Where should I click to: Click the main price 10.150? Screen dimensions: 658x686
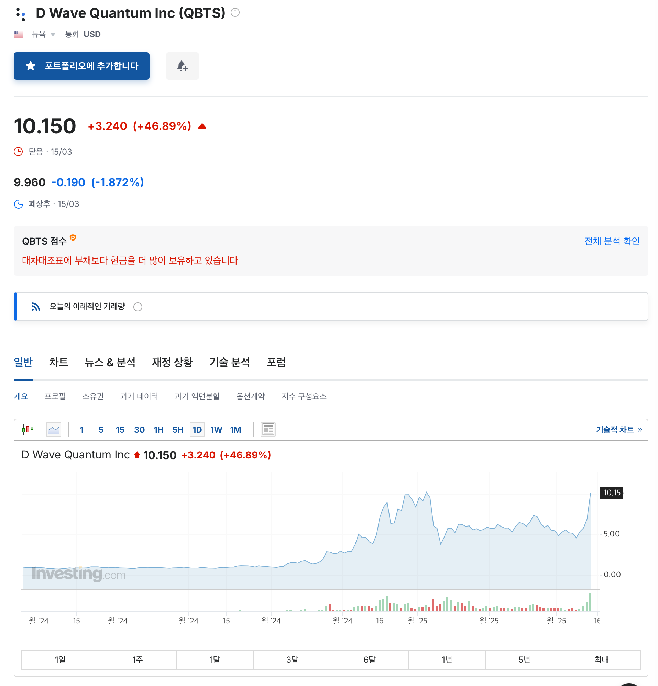45,126
